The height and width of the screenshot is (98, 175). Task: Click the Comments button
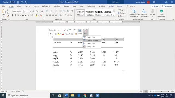click(x=167, y=6)
